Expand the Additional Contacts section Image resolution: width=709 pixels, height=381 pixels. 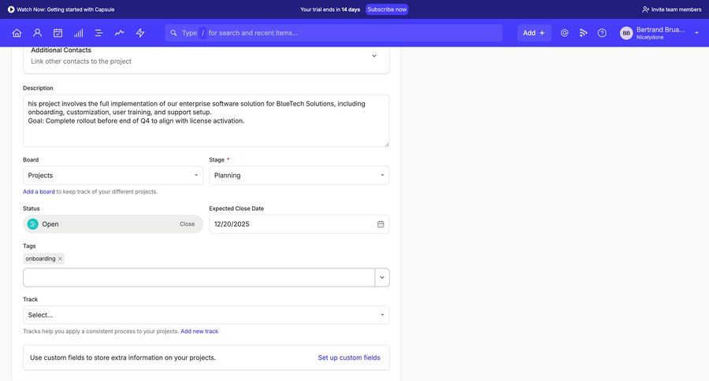point(374,56)
